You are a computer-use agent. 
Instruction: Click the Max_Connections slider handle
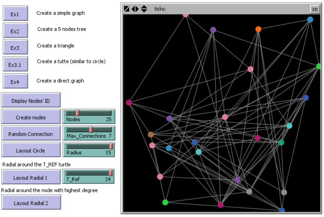point(91,129)
